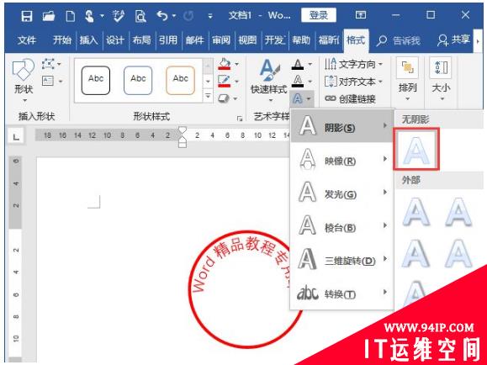Click the Shape fill paint bucket icon
The height and width of the screenshot is (365, 487).
click(x=225, y=64)
